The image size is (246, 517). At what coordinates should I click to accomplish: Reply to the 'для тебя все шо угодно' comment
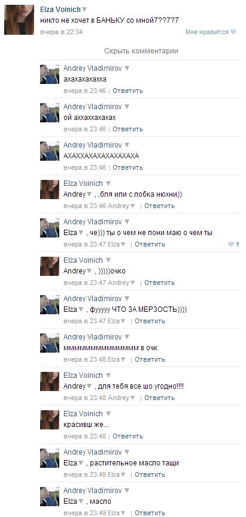tap(159, 398)
